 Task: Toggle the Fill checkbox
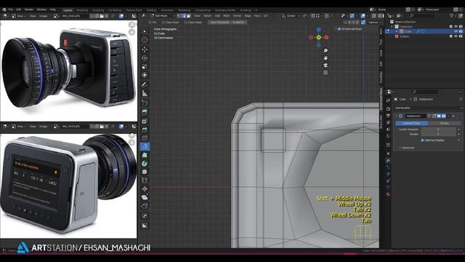tap(150, 23)
